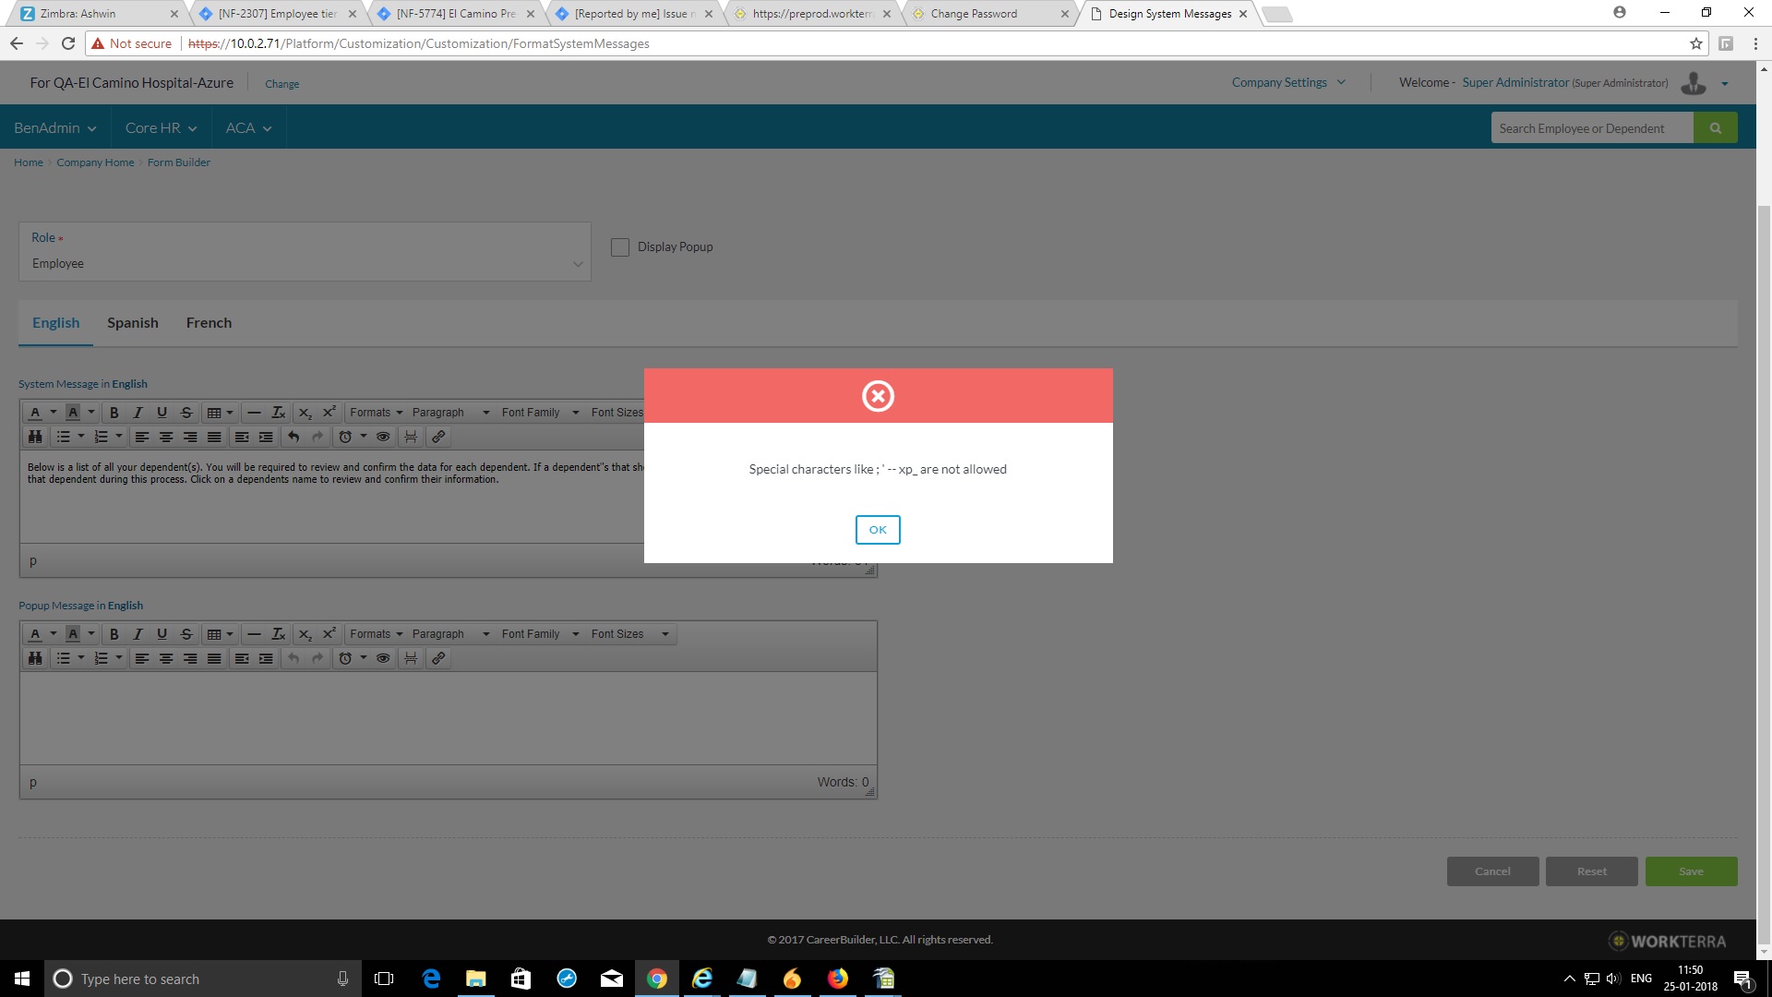Open the Core HR menu
Viewport: 1772px width, 997px height.
click(x=161, y=128)
